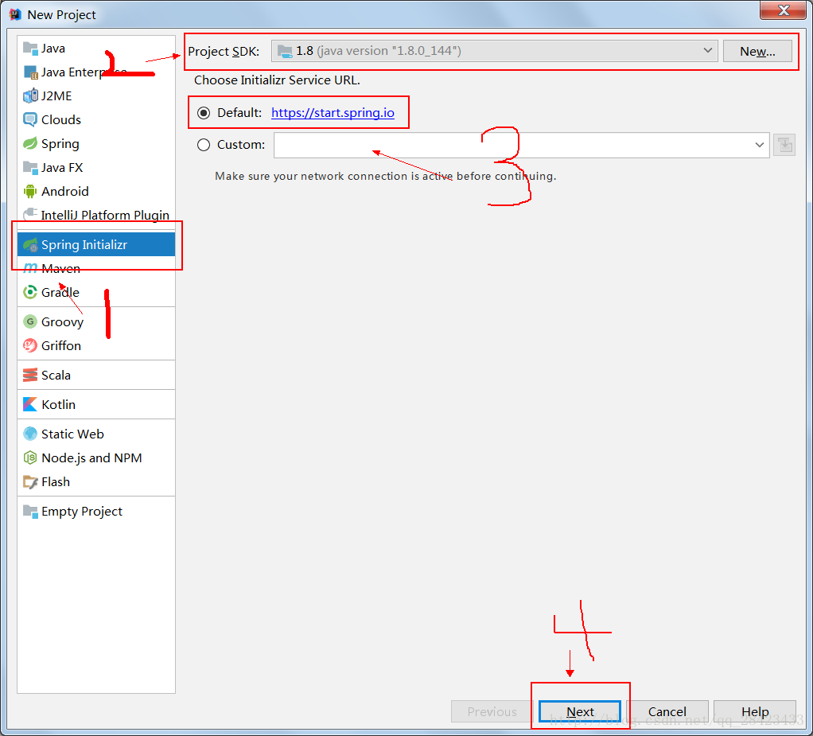
Task: Select the Default service URL radio button
Action: (x=204, y=113)
